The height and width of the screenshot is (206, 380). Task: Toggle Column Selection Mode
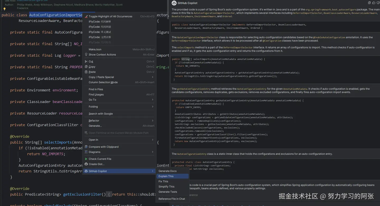pyautogui.click(x=120, y=82)
